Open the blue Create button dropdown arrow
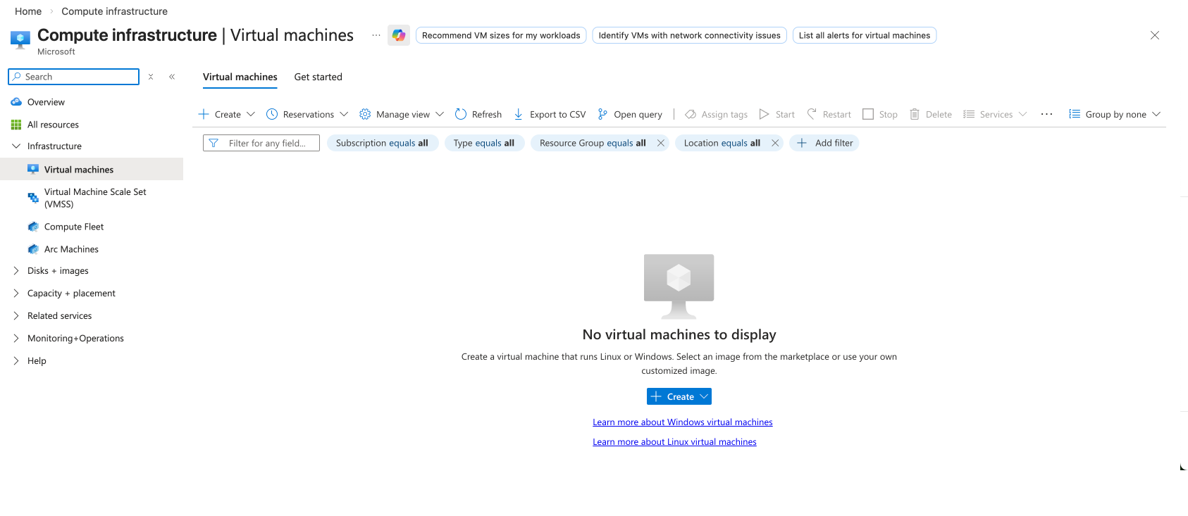This screenshot has height=516, width=1188. tap(704, 396)
